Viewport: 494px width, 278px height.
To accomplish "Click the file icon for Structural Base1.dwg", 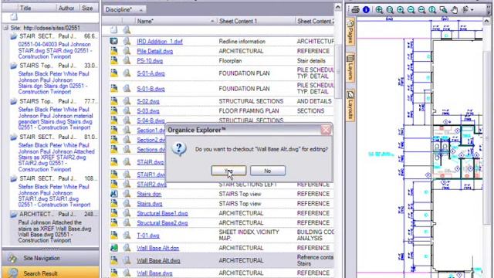I will (113, 213).
